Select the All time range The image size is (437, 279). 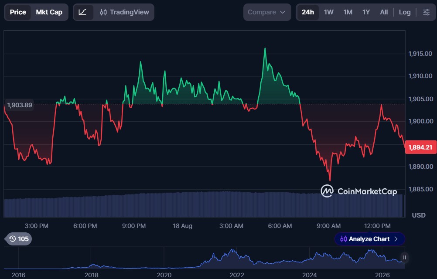coord(384,12)
